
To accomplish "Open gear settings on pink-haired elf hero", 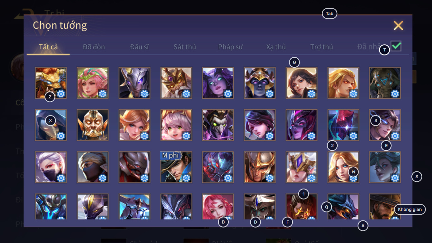I will click(102, 94).
